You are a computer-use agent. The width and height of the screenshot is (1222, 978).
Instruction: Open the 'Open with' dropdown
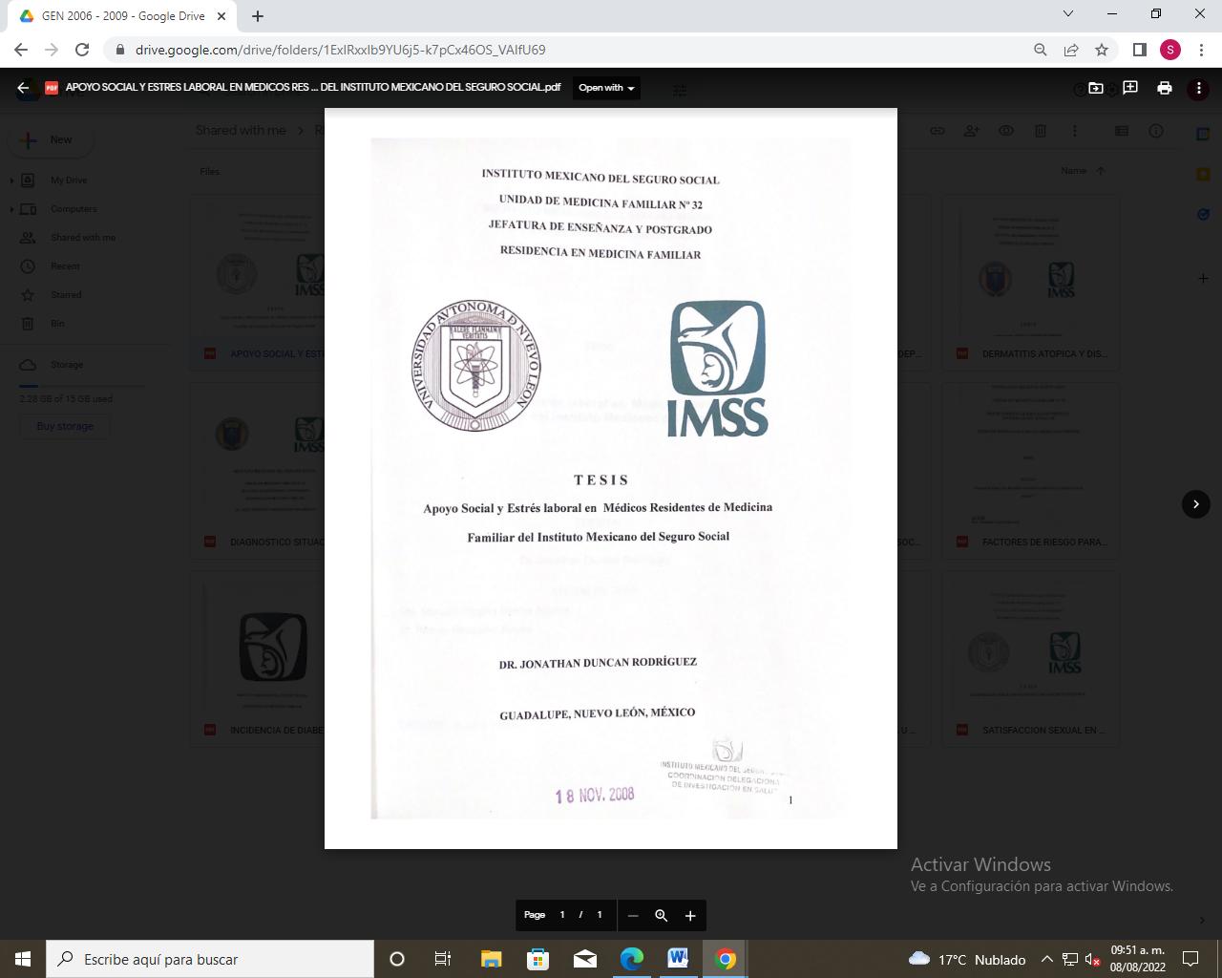[x=606, y=88]
